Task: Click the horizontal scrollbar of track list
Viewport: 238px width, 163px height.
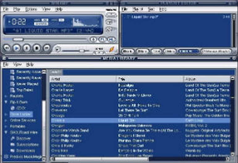Action: 102,159
